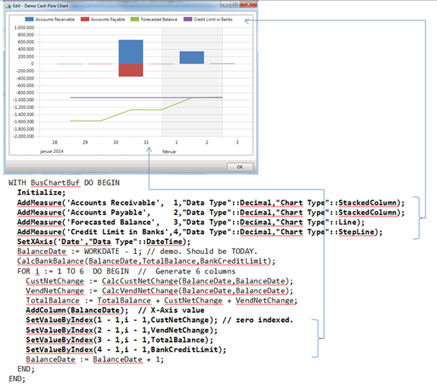Click the 'FOR i := 1 TO 6' line
Viewport: 437px width, 385px height.
point(126,271)
